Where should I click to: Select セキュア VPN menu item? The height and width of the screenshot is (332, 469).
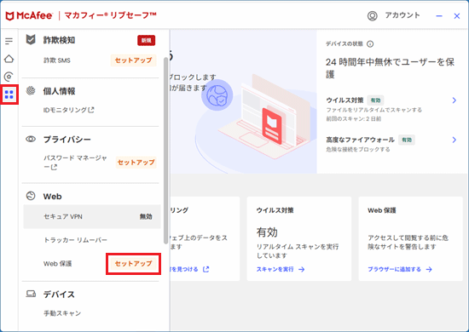point(92,216)
